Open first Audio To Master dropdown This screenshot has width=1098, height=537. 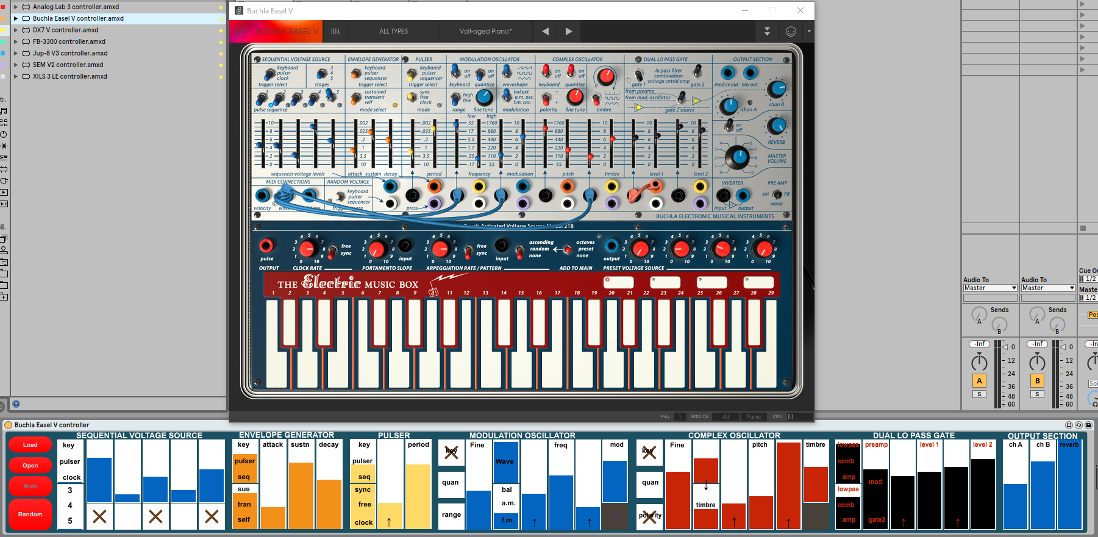pos(989,288)
